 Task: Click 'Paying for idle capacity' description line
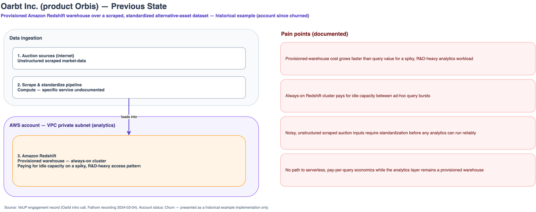coord(79,166)
